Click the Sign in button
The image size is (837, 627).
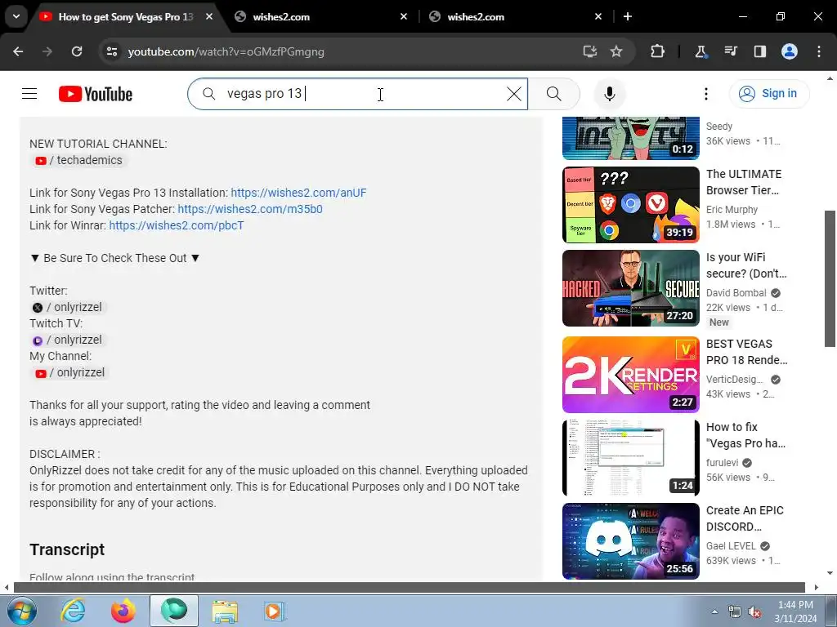point(769,94)
